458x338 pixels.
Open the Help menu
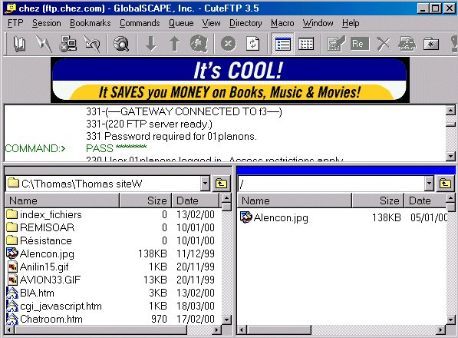351,23
